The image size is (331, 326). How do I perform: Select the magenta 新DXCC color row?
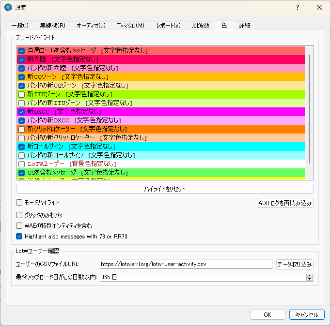coord(161,112)
